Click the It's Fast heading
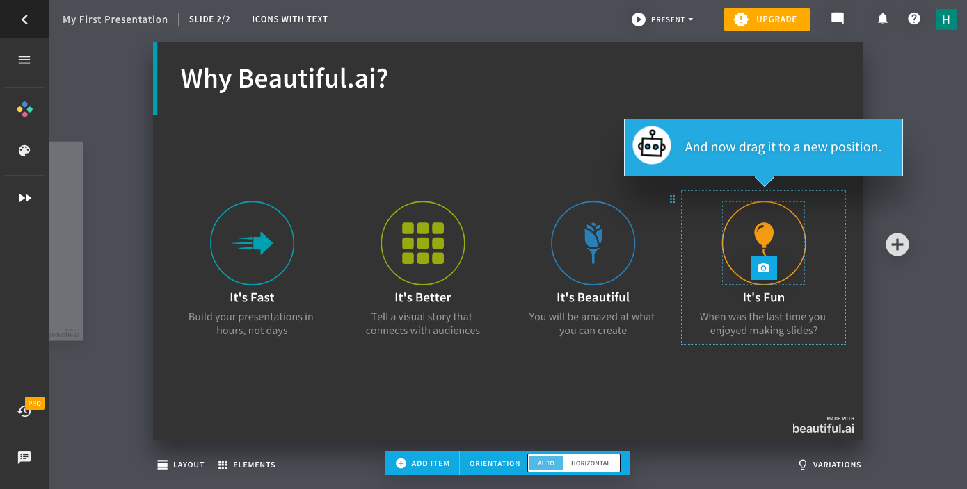 coord(252,297)
